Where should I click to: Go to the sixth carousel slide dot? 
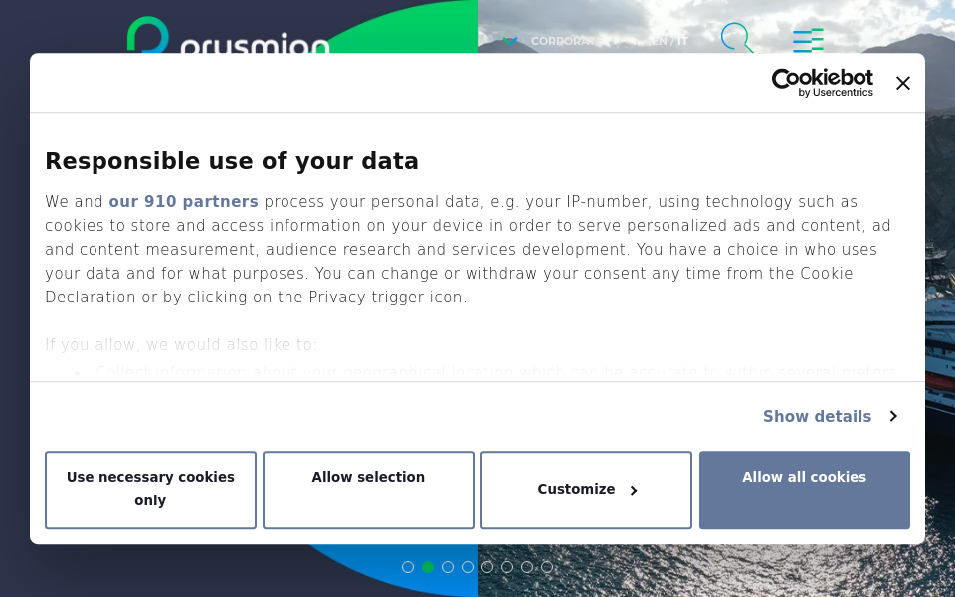507,567
